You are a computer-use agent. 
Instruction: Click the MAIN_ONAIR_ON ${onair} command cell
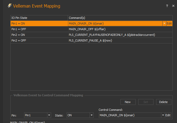[x=115, y=23]
